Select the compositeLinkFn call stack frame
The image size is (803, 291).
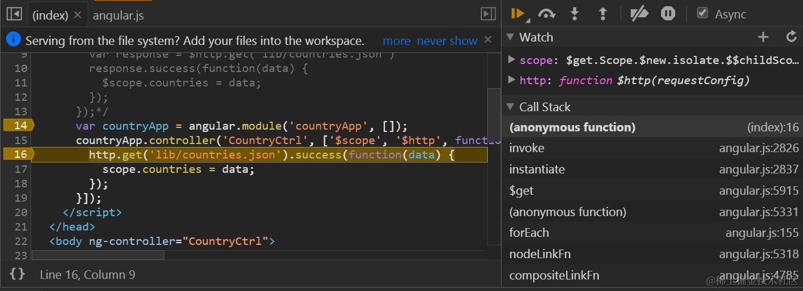652,275
